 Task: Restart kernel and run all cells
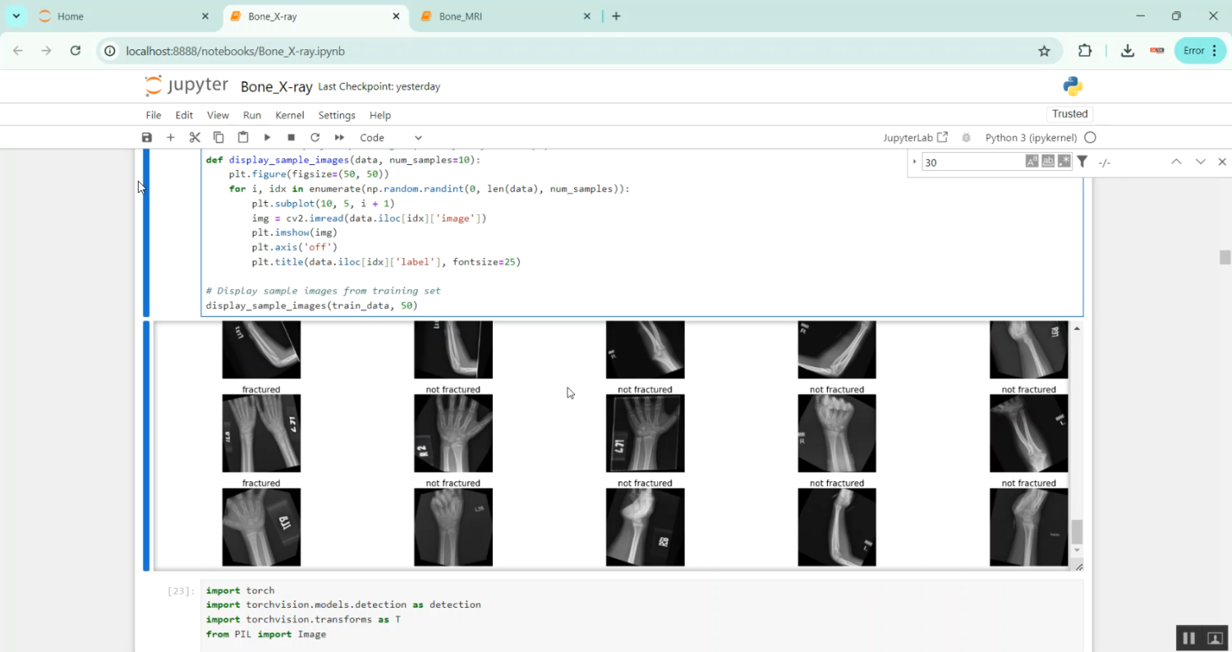pos(339,138)
